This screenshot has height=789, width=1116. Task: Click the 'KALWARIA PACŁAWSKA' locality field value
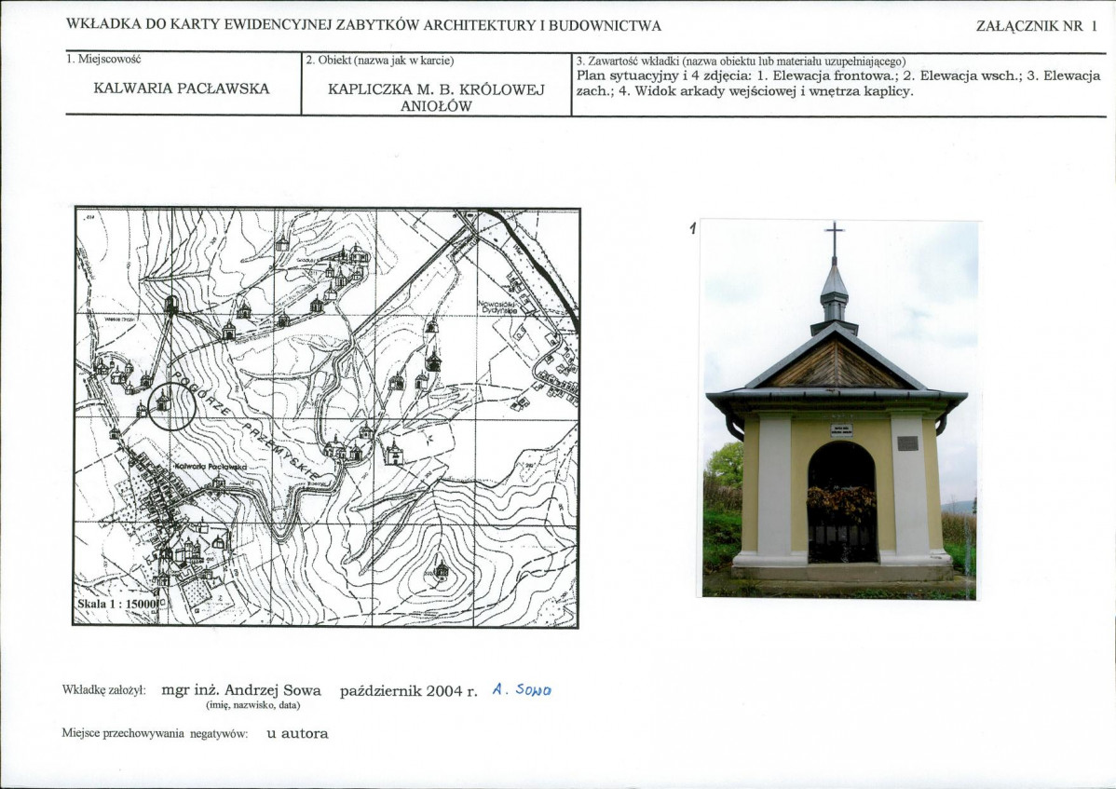(x=182, y=88)
